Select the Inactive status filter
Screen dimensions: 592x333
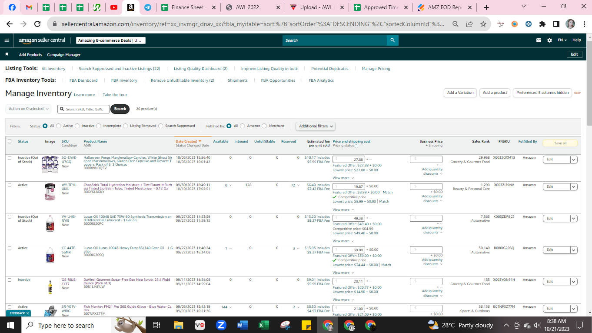77,126
